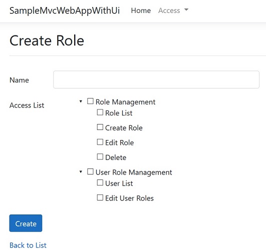Image resolution: width=266 pixels, height=250 pixels.
Task: Check the Delete permission checkbox
Action: pyautogui.click(x=100, y=156)
